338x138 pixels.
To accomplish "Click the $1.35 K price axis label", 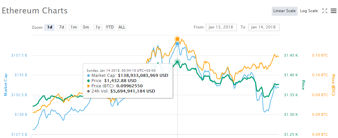I will 291,95.
